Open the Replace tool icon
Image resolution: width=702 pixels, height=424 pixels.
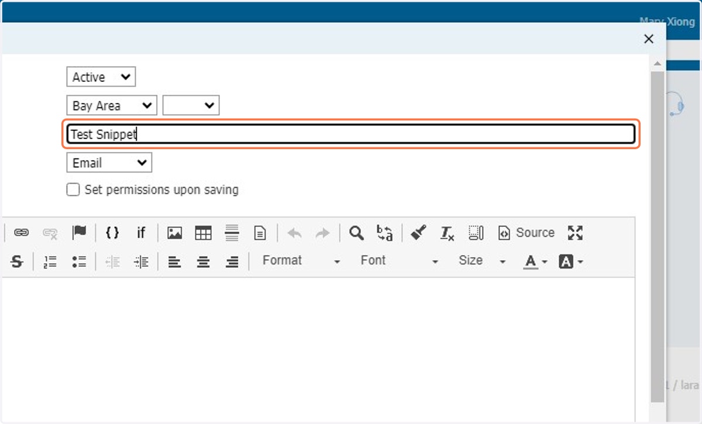coord(384,233)
